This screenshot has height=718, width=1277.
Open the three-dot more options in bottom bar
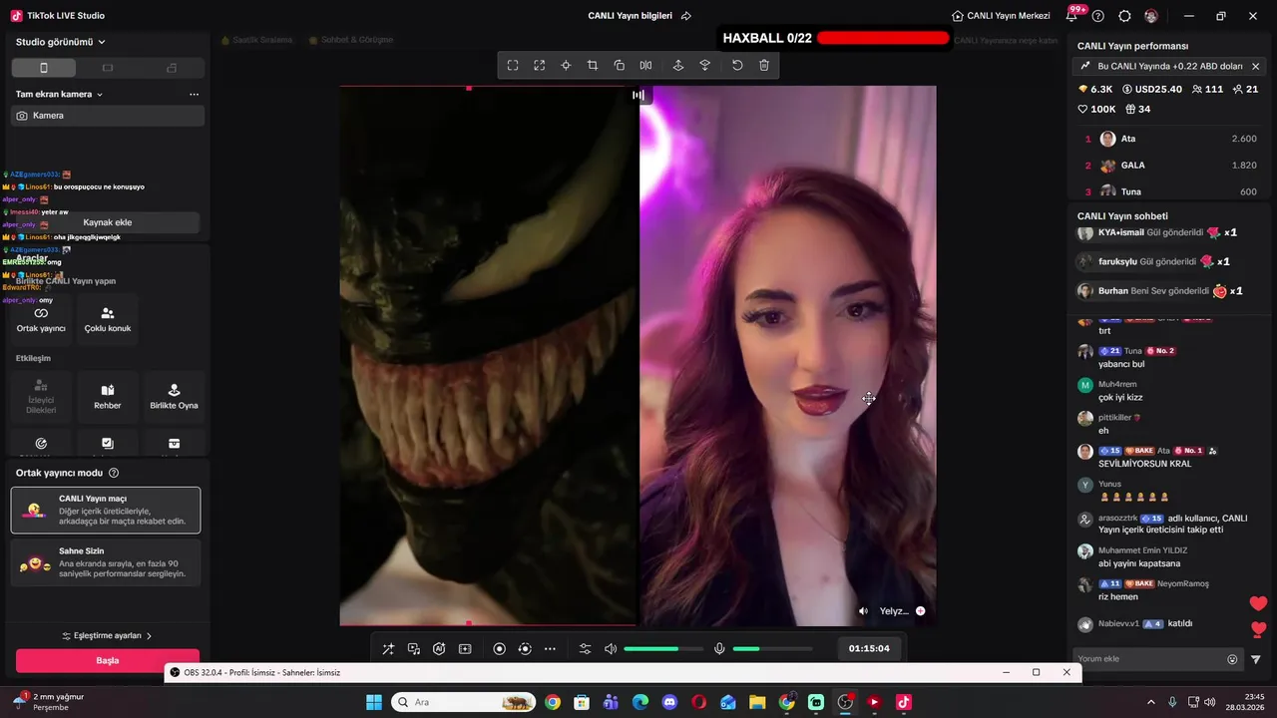tap(550, 649)
